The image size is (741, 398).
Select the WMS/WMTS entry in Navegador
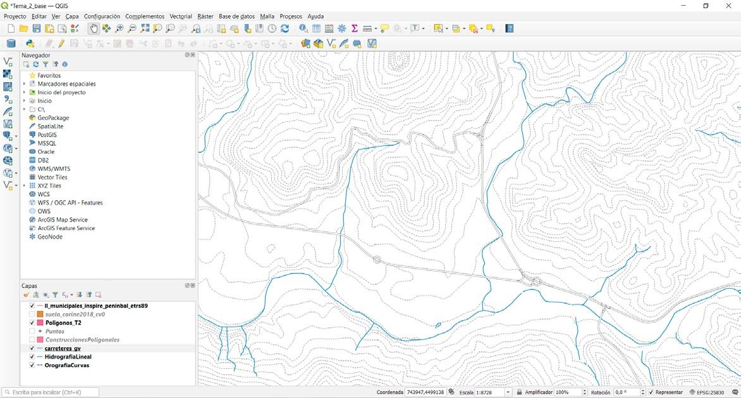click(x=54, y=169)
